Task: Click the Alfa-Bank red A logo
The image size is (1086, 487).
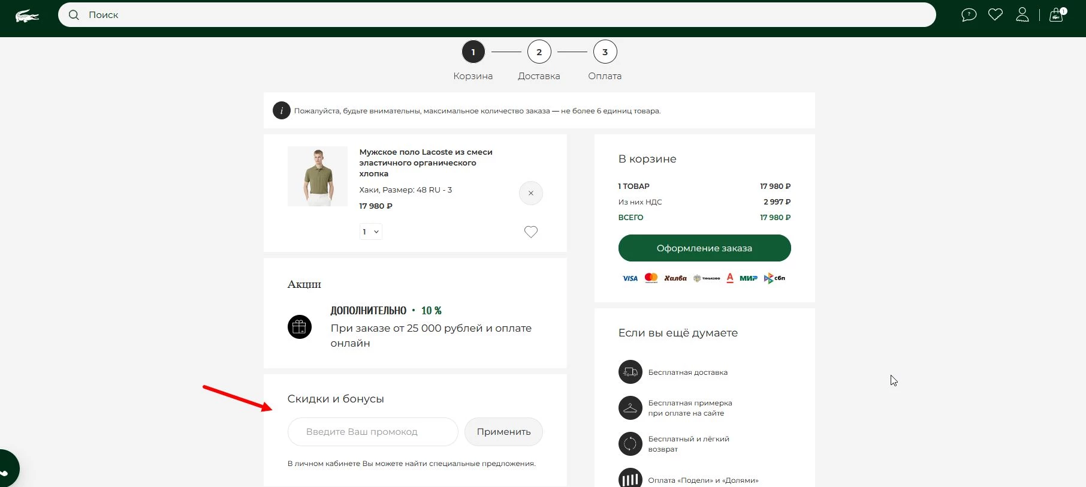Action: pos(730,278)
